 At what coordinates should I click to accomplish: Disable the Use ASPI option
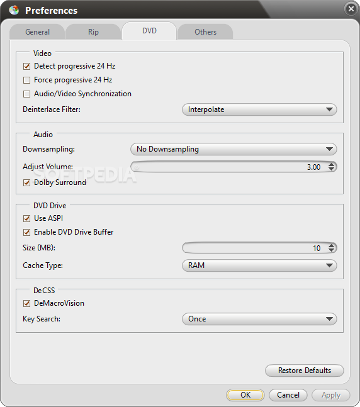click(27, 218)
